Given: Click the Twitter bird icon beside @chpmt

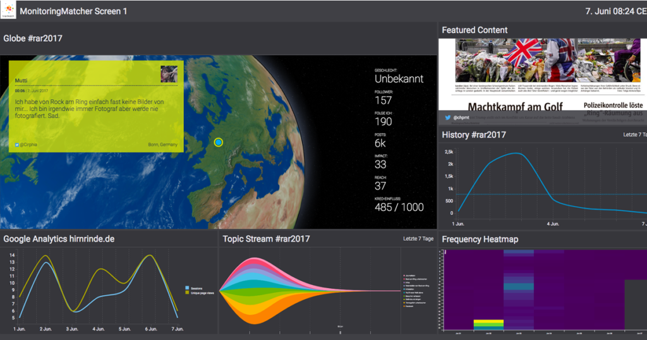Looking at the screenshot, I should pyautogui.click(x=448, y=118).
